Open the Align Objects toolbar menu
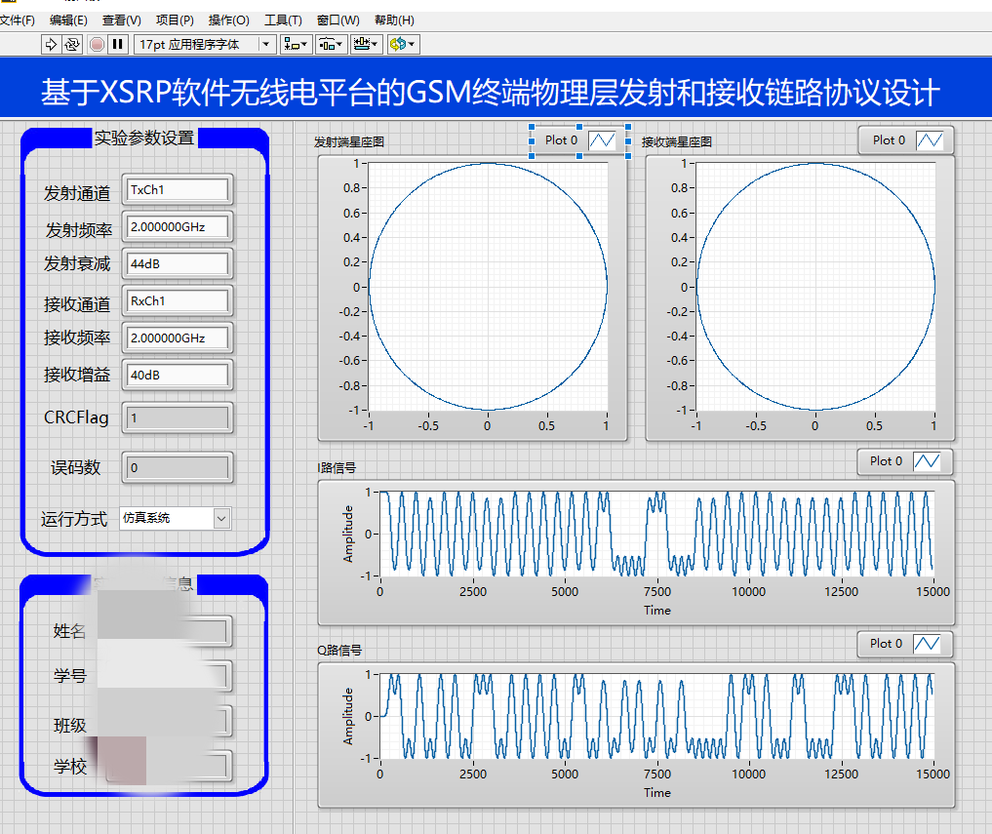The height and width of the screenshot is (834, 992). 296,44
